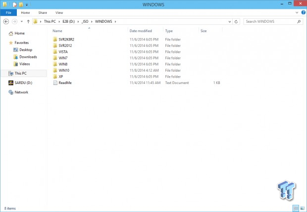Sort by the Date modified column header
Image resolution: width=307 pixels, height=212 pixels.
pos(141,31)
